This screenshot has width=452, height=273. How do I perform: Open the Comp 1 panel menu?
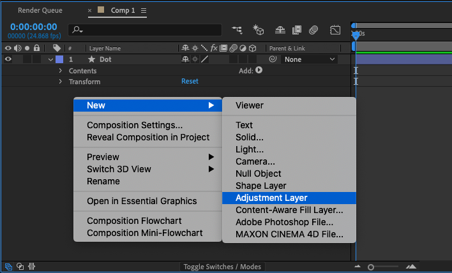click(x=144, y=11)
